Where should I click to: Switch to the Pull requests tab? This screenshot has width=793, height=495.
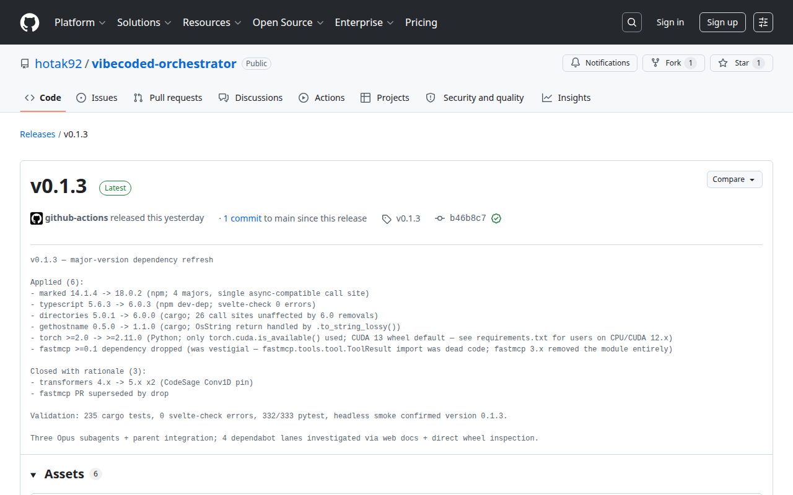click(x=168, y=98)
